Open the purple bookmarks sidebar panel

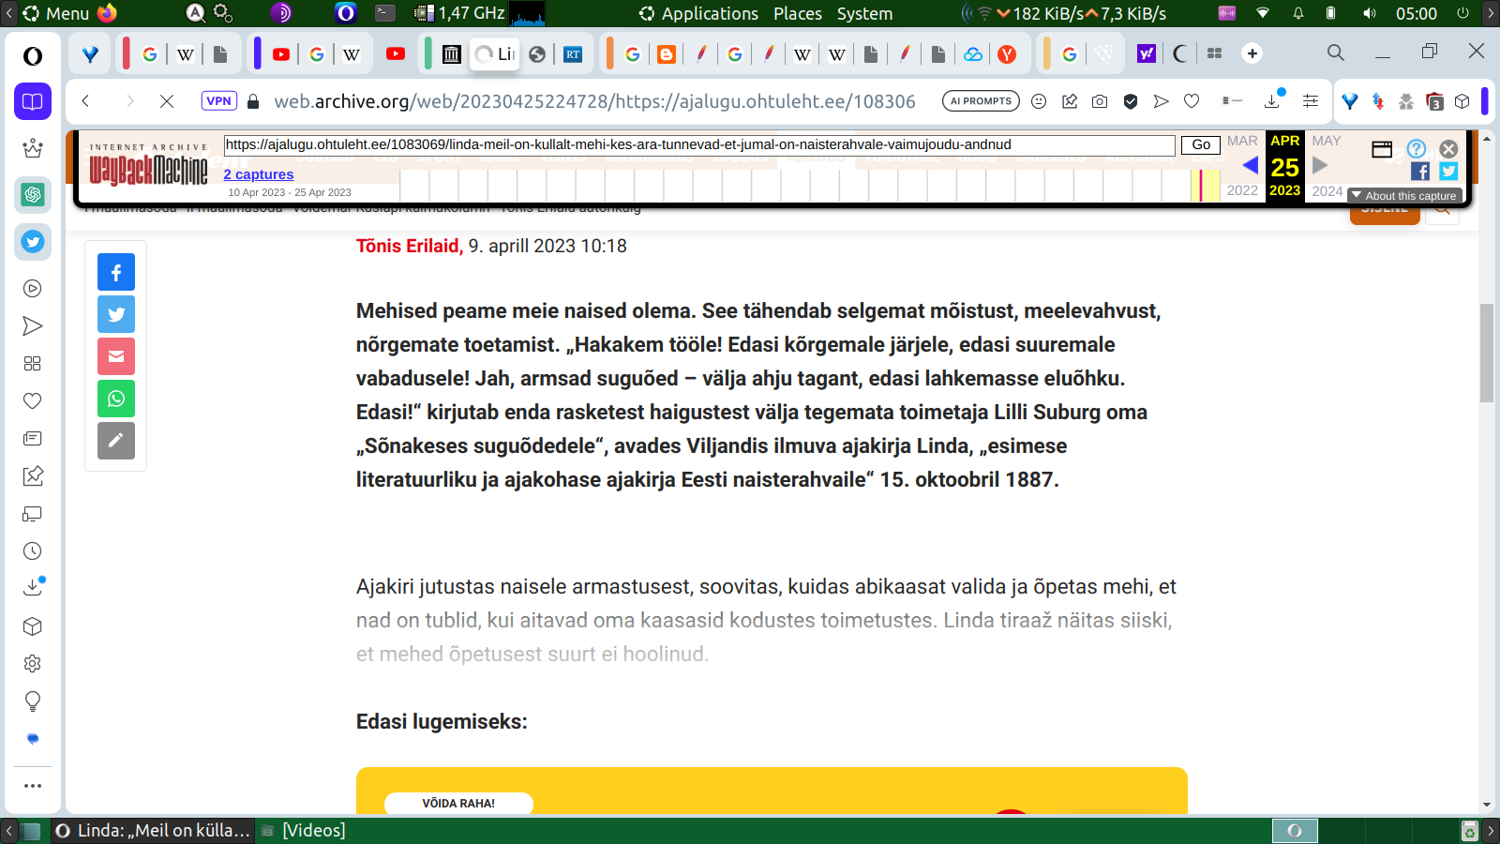pyautogui.click(x=33, y=101)
